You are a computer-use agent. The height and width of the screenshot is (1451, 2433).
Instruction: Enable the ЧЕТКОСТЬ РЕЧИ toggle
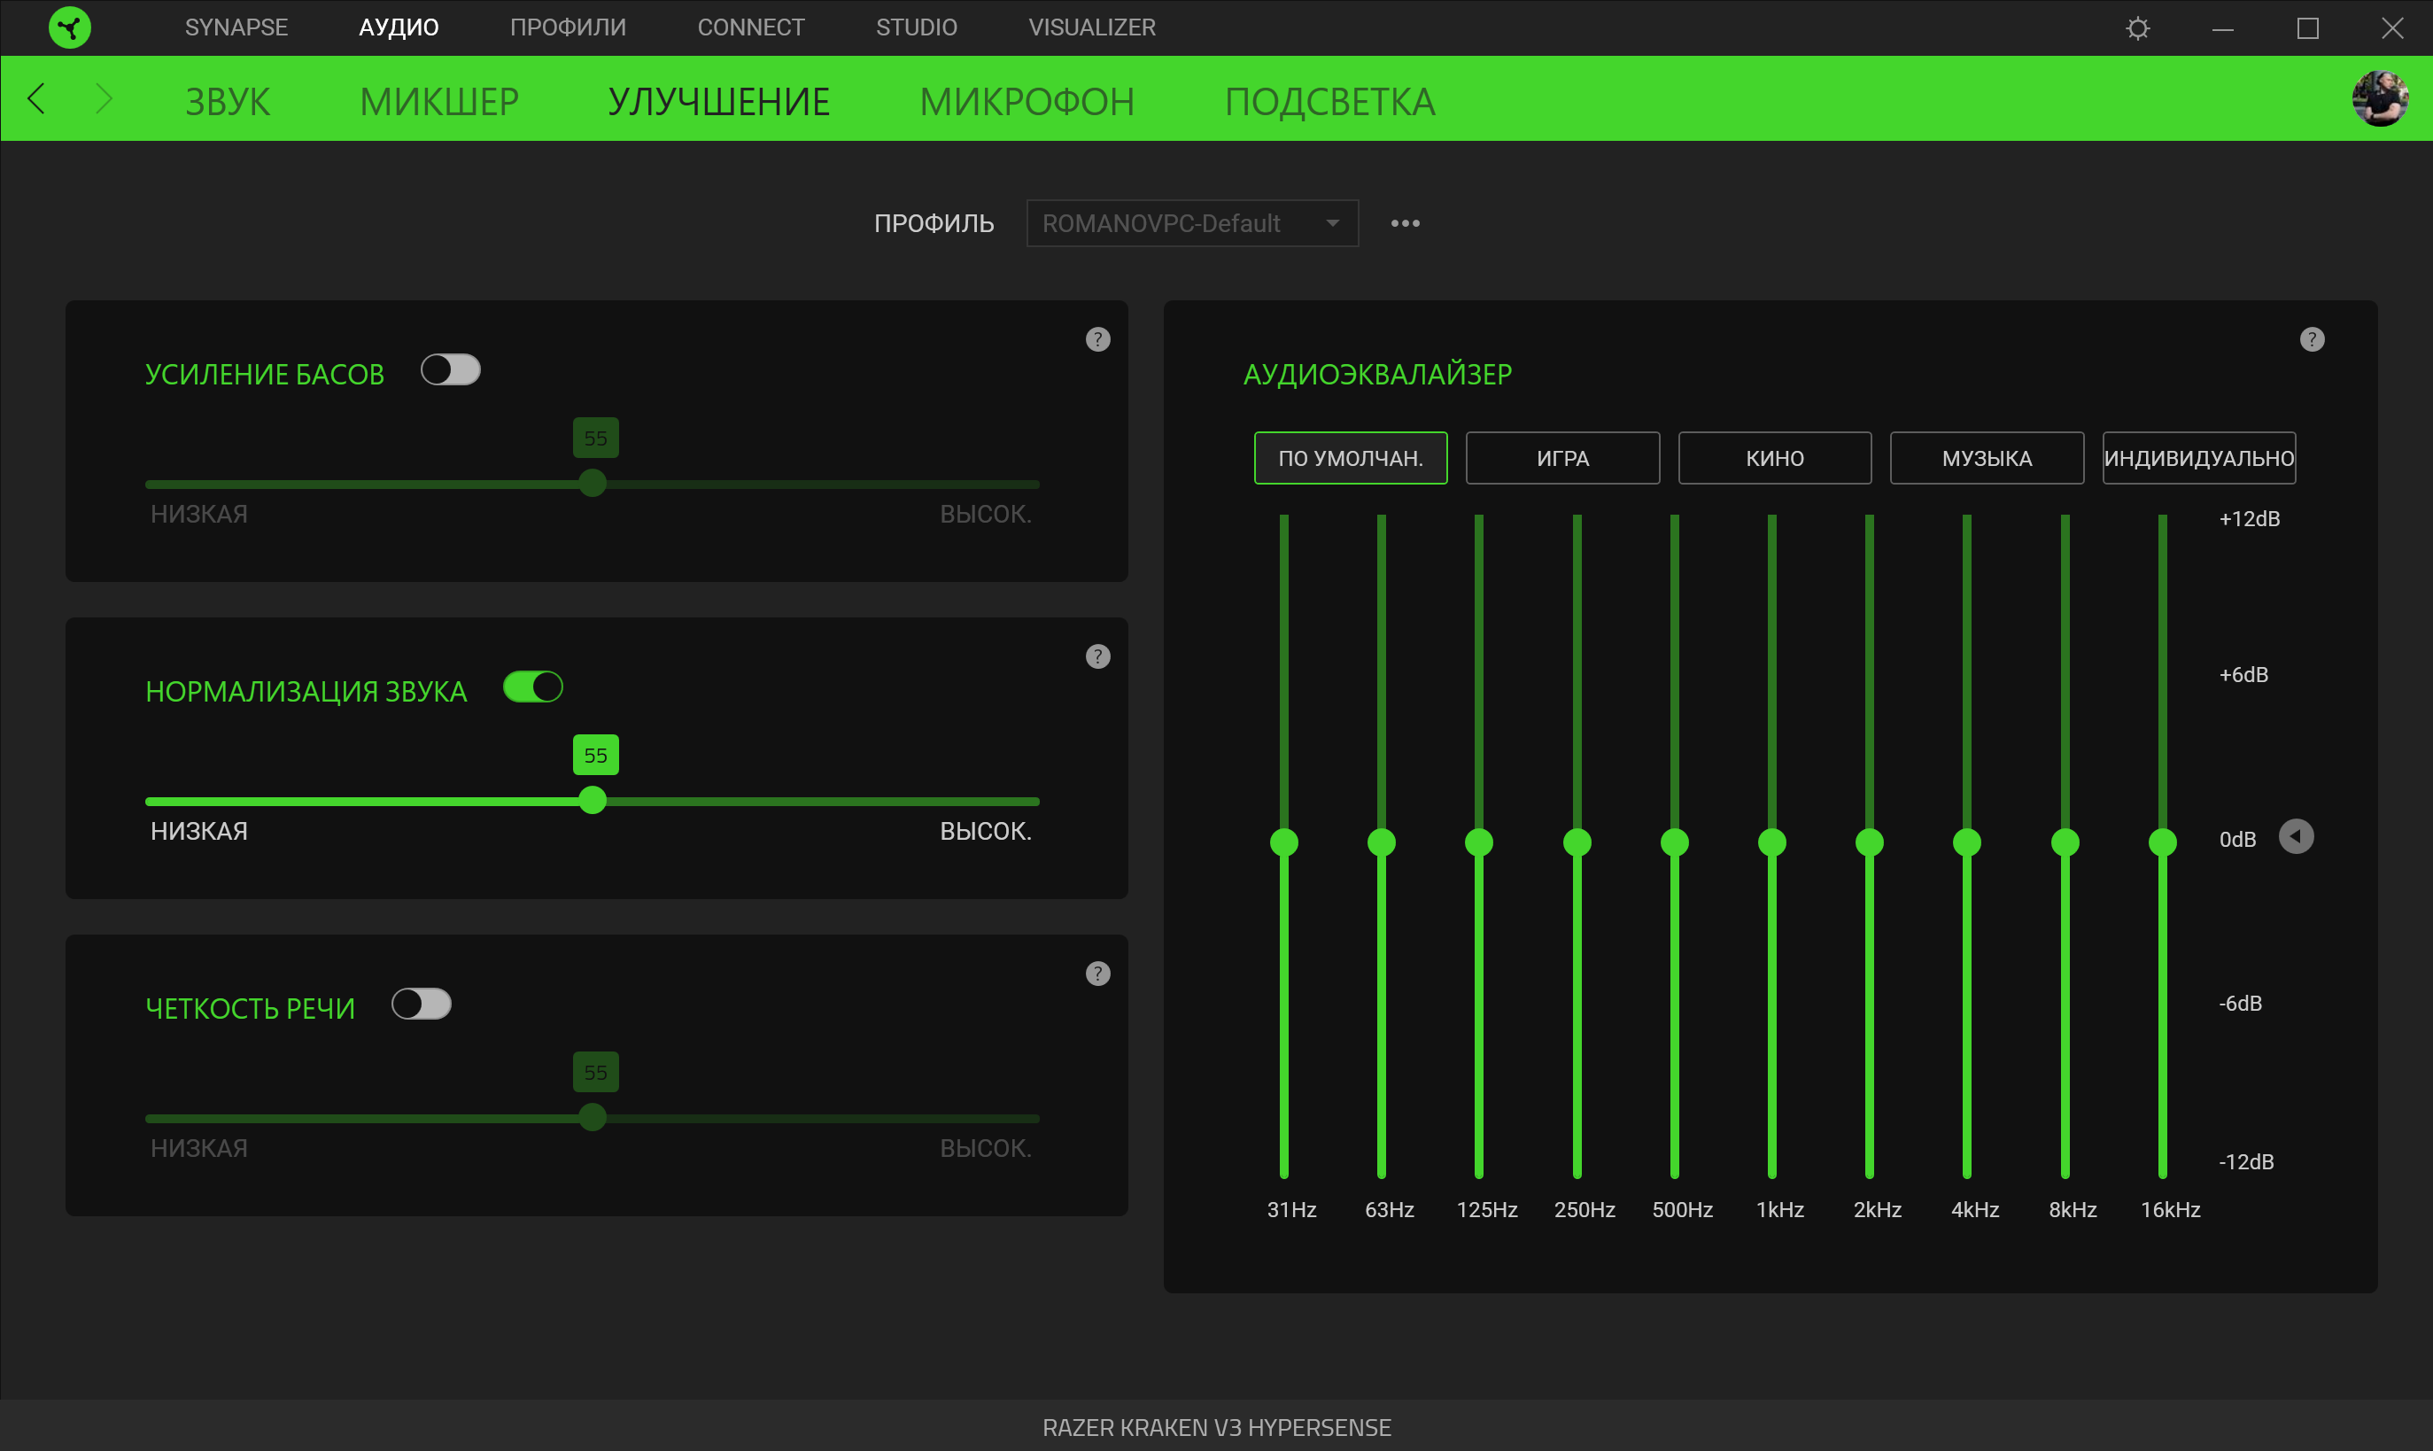[422, 1005]
